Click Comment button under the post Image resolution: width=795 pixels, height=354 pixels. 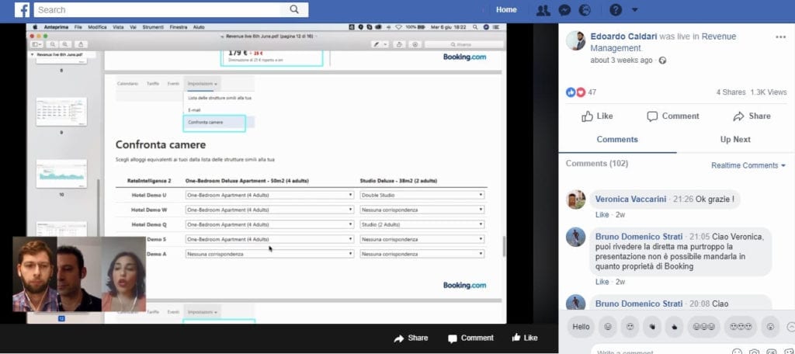tap(673, 116)
